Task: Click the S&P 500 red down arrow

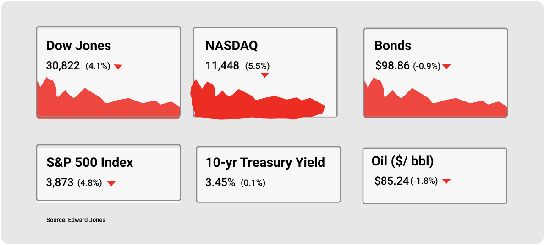Action: tap(111, 183)
